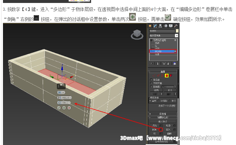Image resolution: width=236 pixels, height=145 pixels.
Task: Click the green plus Apply-and-continue caddy button
Action: click(x=64, y=108)
